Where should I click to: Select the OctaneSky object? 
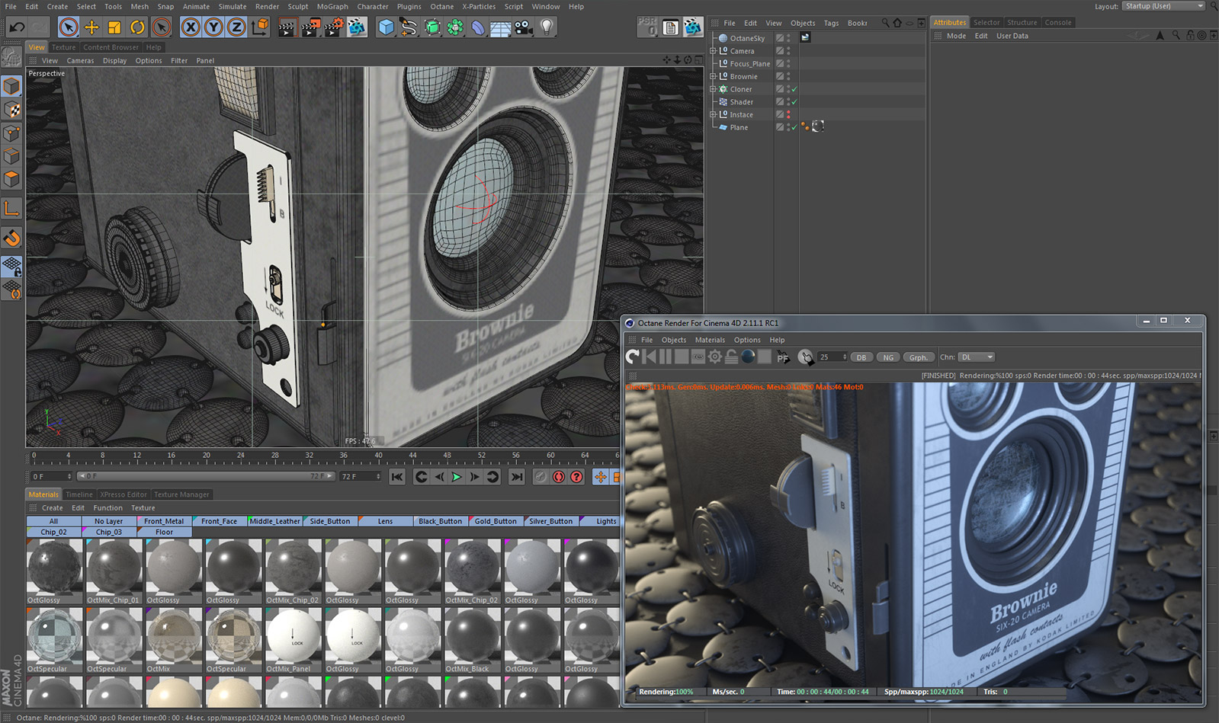coord(747,38)
